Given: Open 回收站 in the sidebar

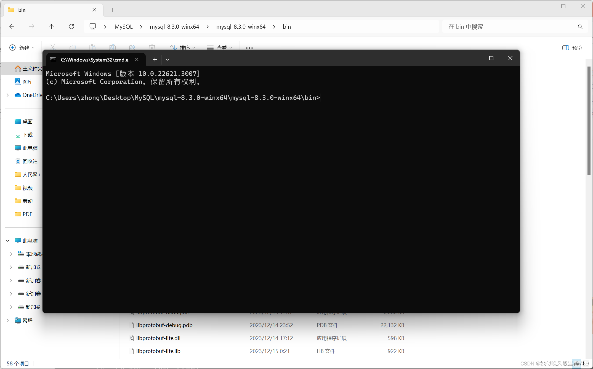Looking at the screenshot, I should click(26, 161).
